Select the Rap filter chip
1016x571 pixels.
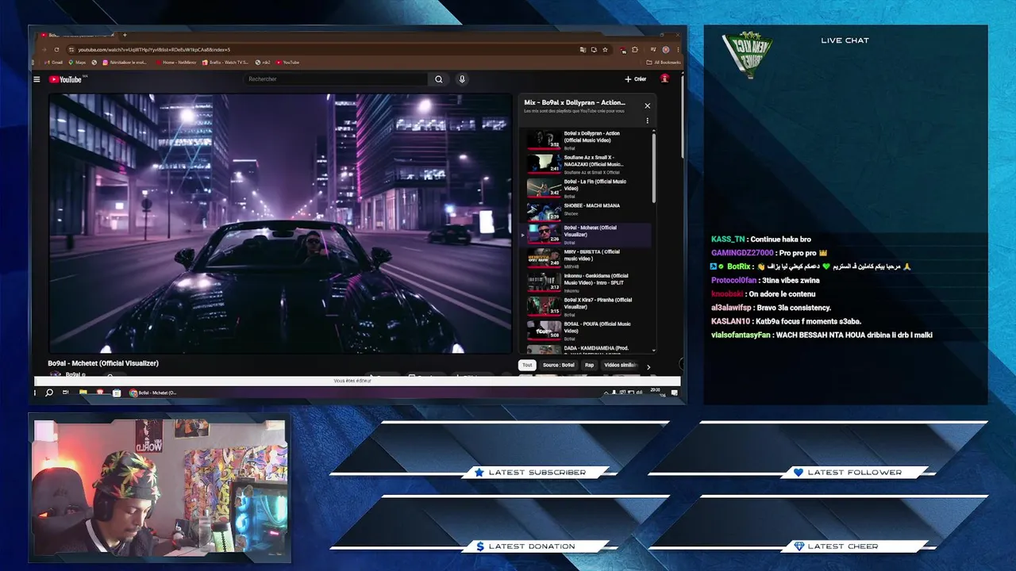(589, 366)
